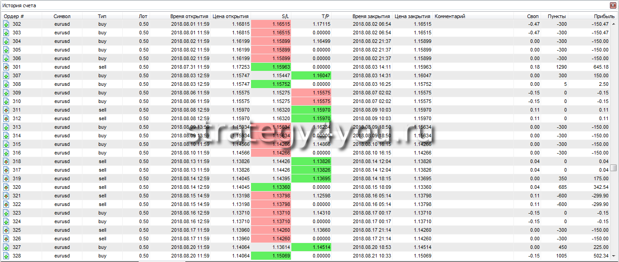This screenshot has width=619, height=262.
Task: Select the sell icon of order 320
Action: [x=6, y=187]
